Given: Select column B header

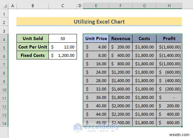Looking at the screenshot, I should 33,6.
